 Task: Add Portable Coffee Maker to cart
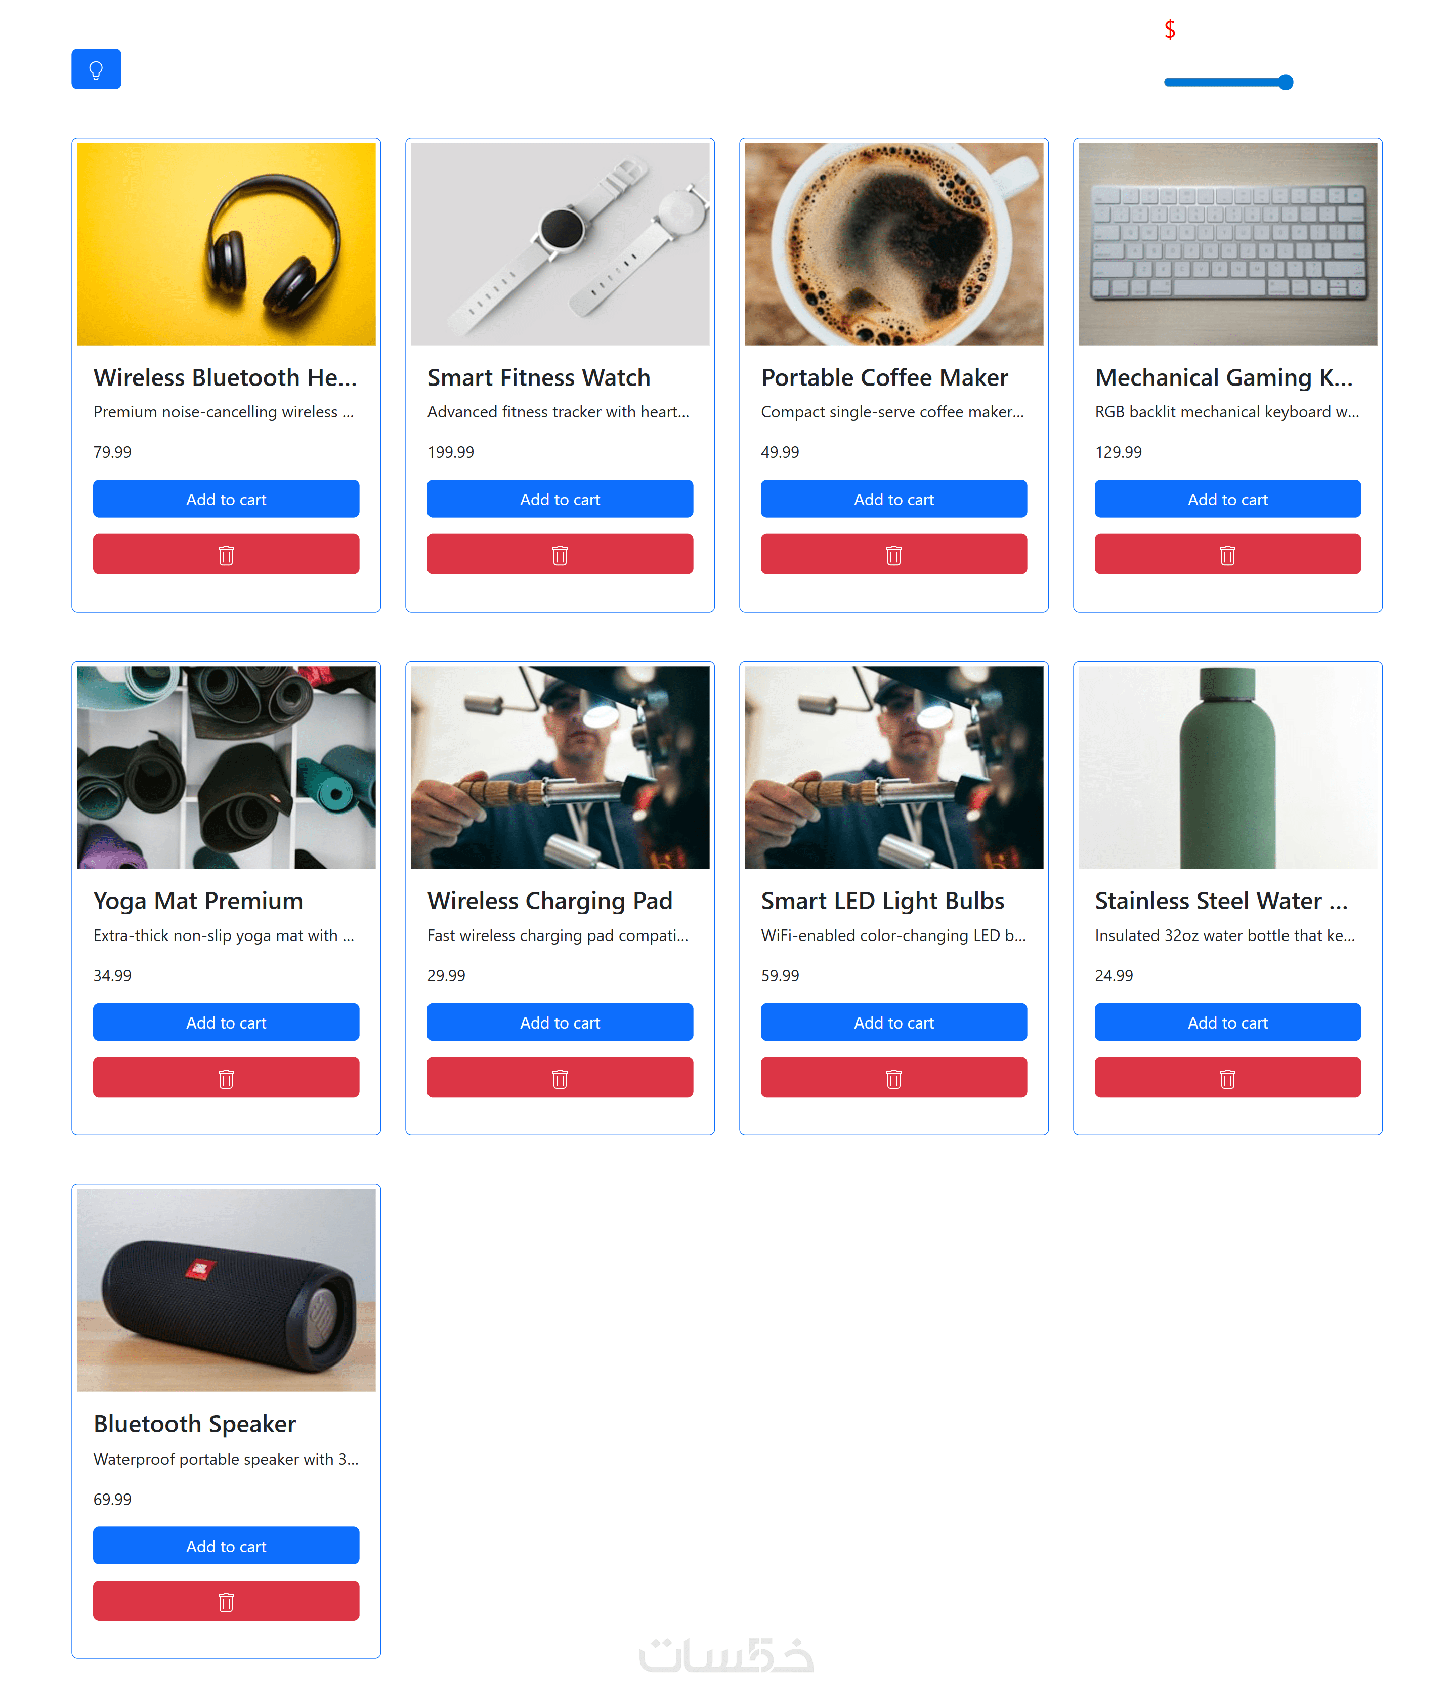(x=893, y=499)
